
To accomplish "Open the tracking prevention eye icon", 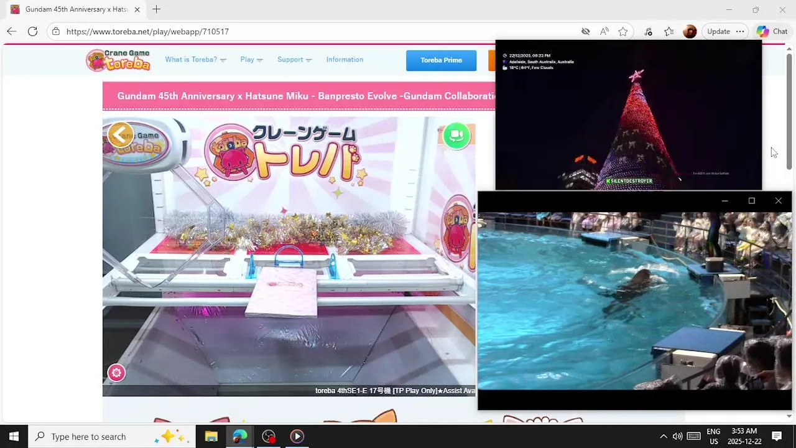I will point(585,31).
